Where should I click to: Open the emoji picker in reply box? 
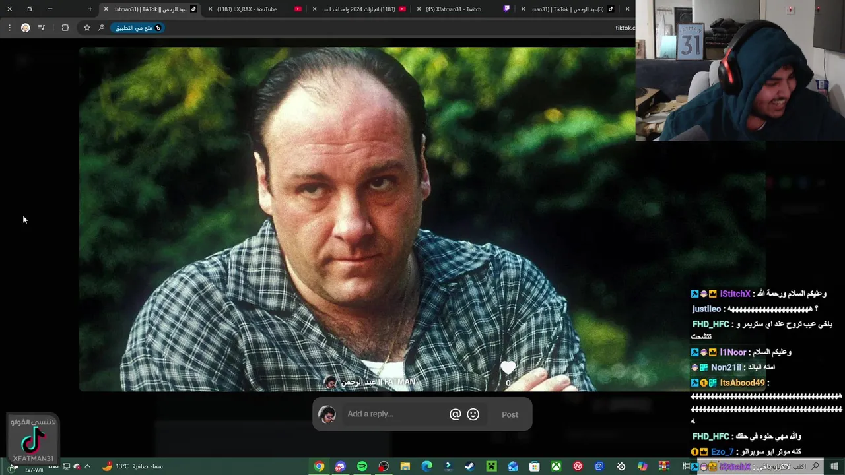pyautogui.click(x=473, y=414)
